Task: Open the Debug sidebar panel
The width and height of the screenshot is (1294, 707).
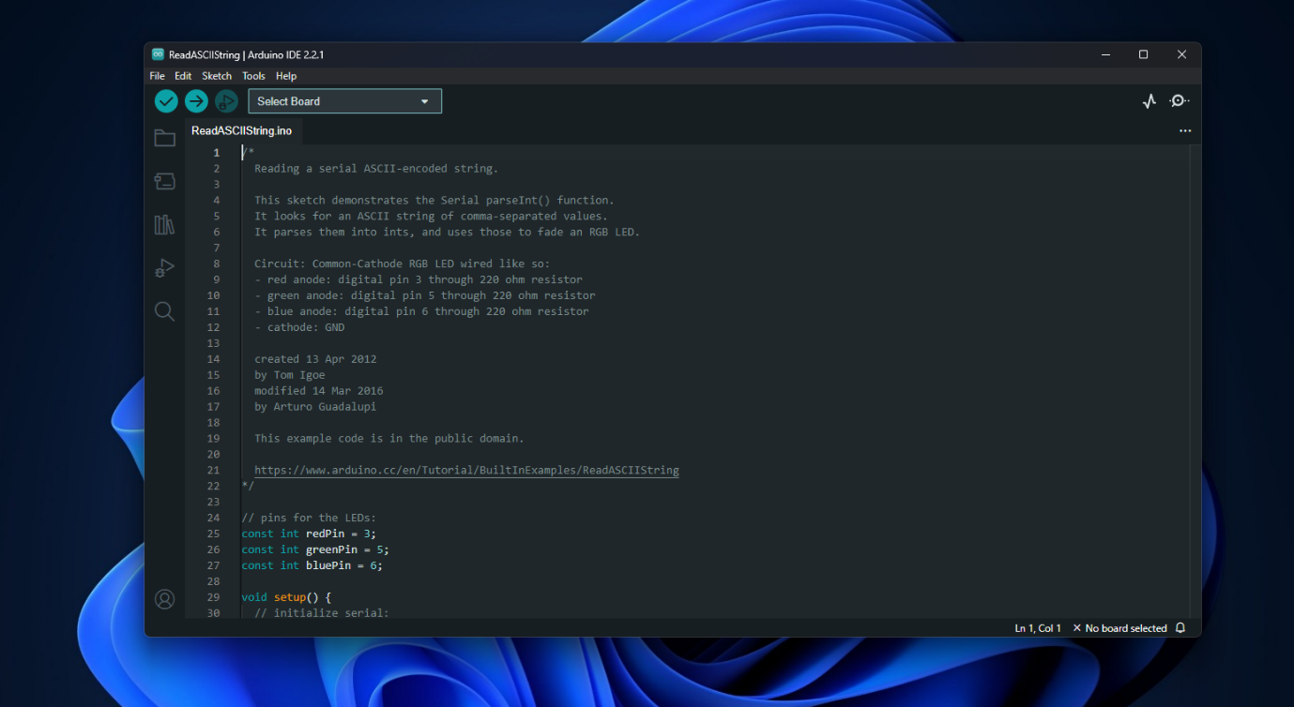Action: click(x=165, y=268)
